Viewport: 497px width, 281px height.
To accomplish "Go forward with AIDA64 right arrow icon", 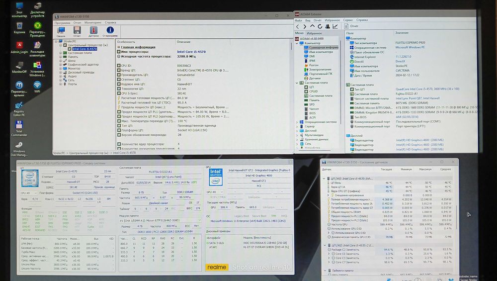I will coord(305,27).
